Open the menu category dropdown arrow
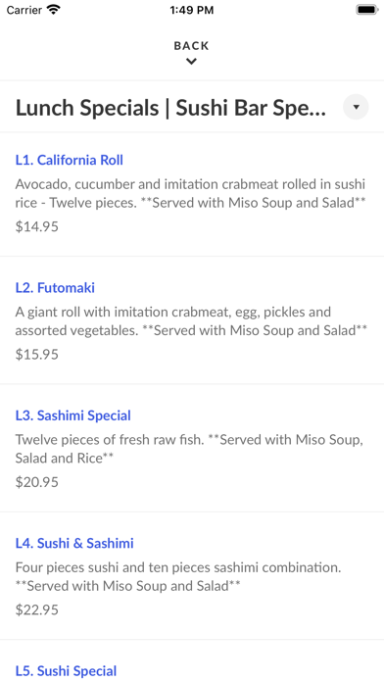The height and width of the screenshot is (682, 384). [x=356, y=107]
